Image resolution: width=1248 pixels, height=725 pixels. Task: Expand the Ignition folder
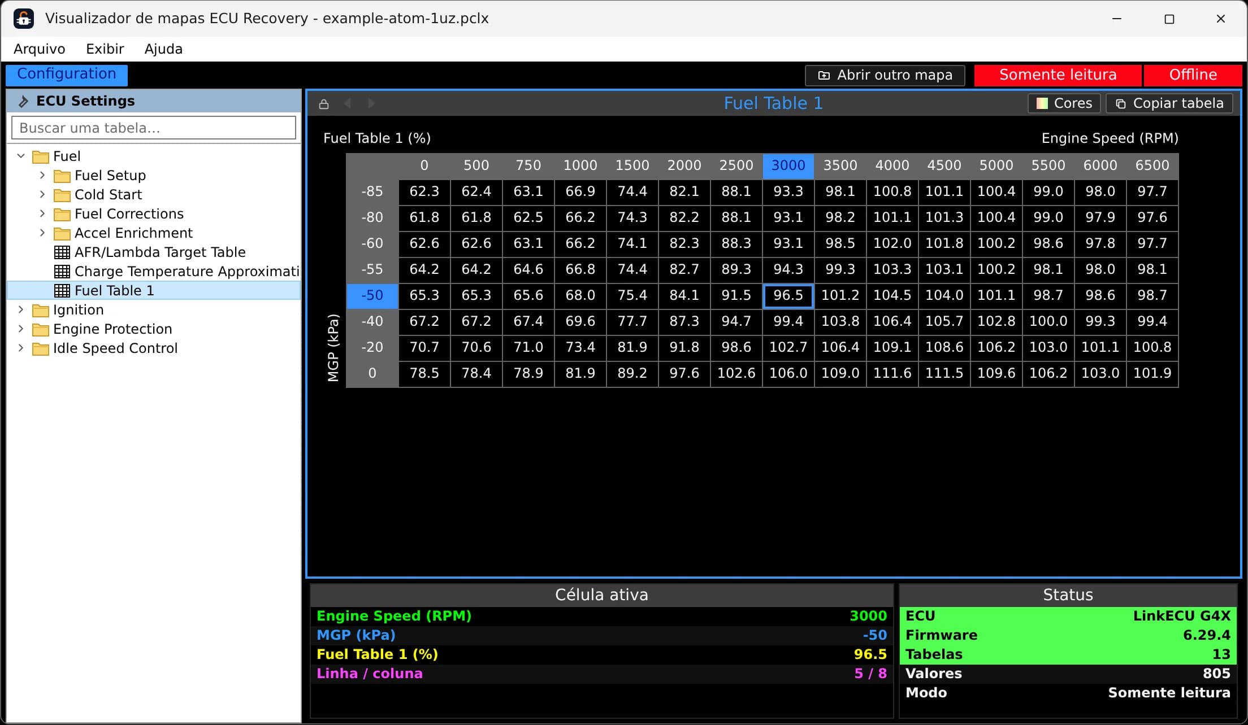[x=21, y=309]
